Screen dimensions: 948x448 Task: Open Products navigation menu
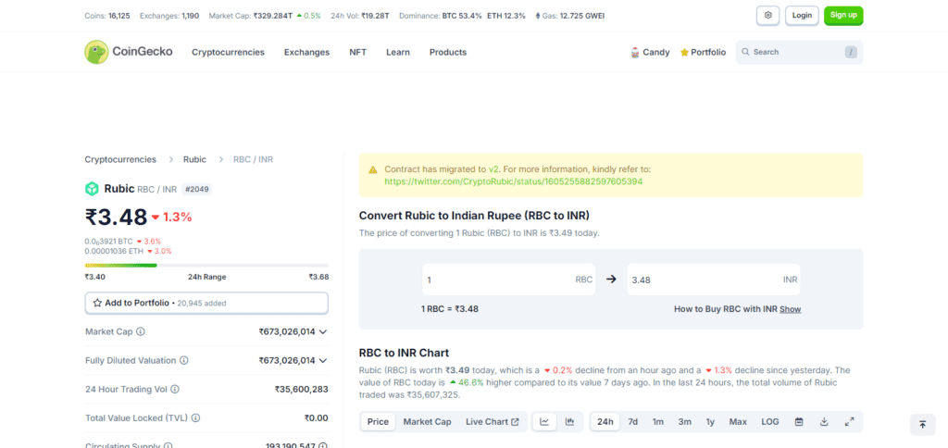pos(448,53)
